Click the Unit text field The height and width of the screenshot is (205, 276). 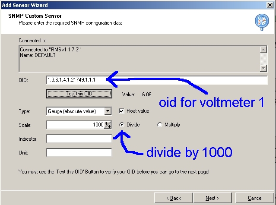click(x=79, y=152)
